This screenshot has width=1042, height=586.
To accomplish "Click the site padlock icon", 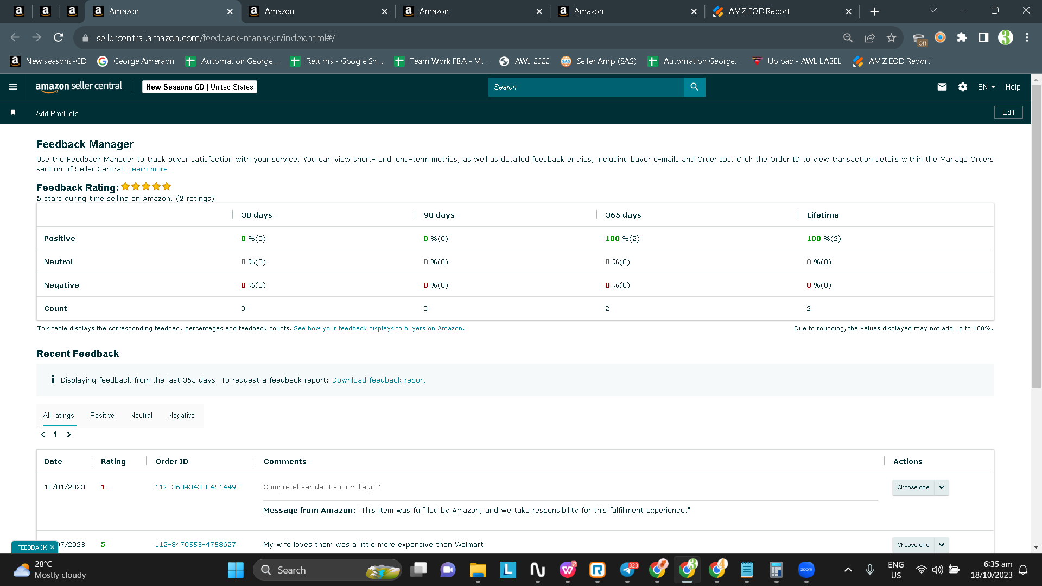I will 85,38.
